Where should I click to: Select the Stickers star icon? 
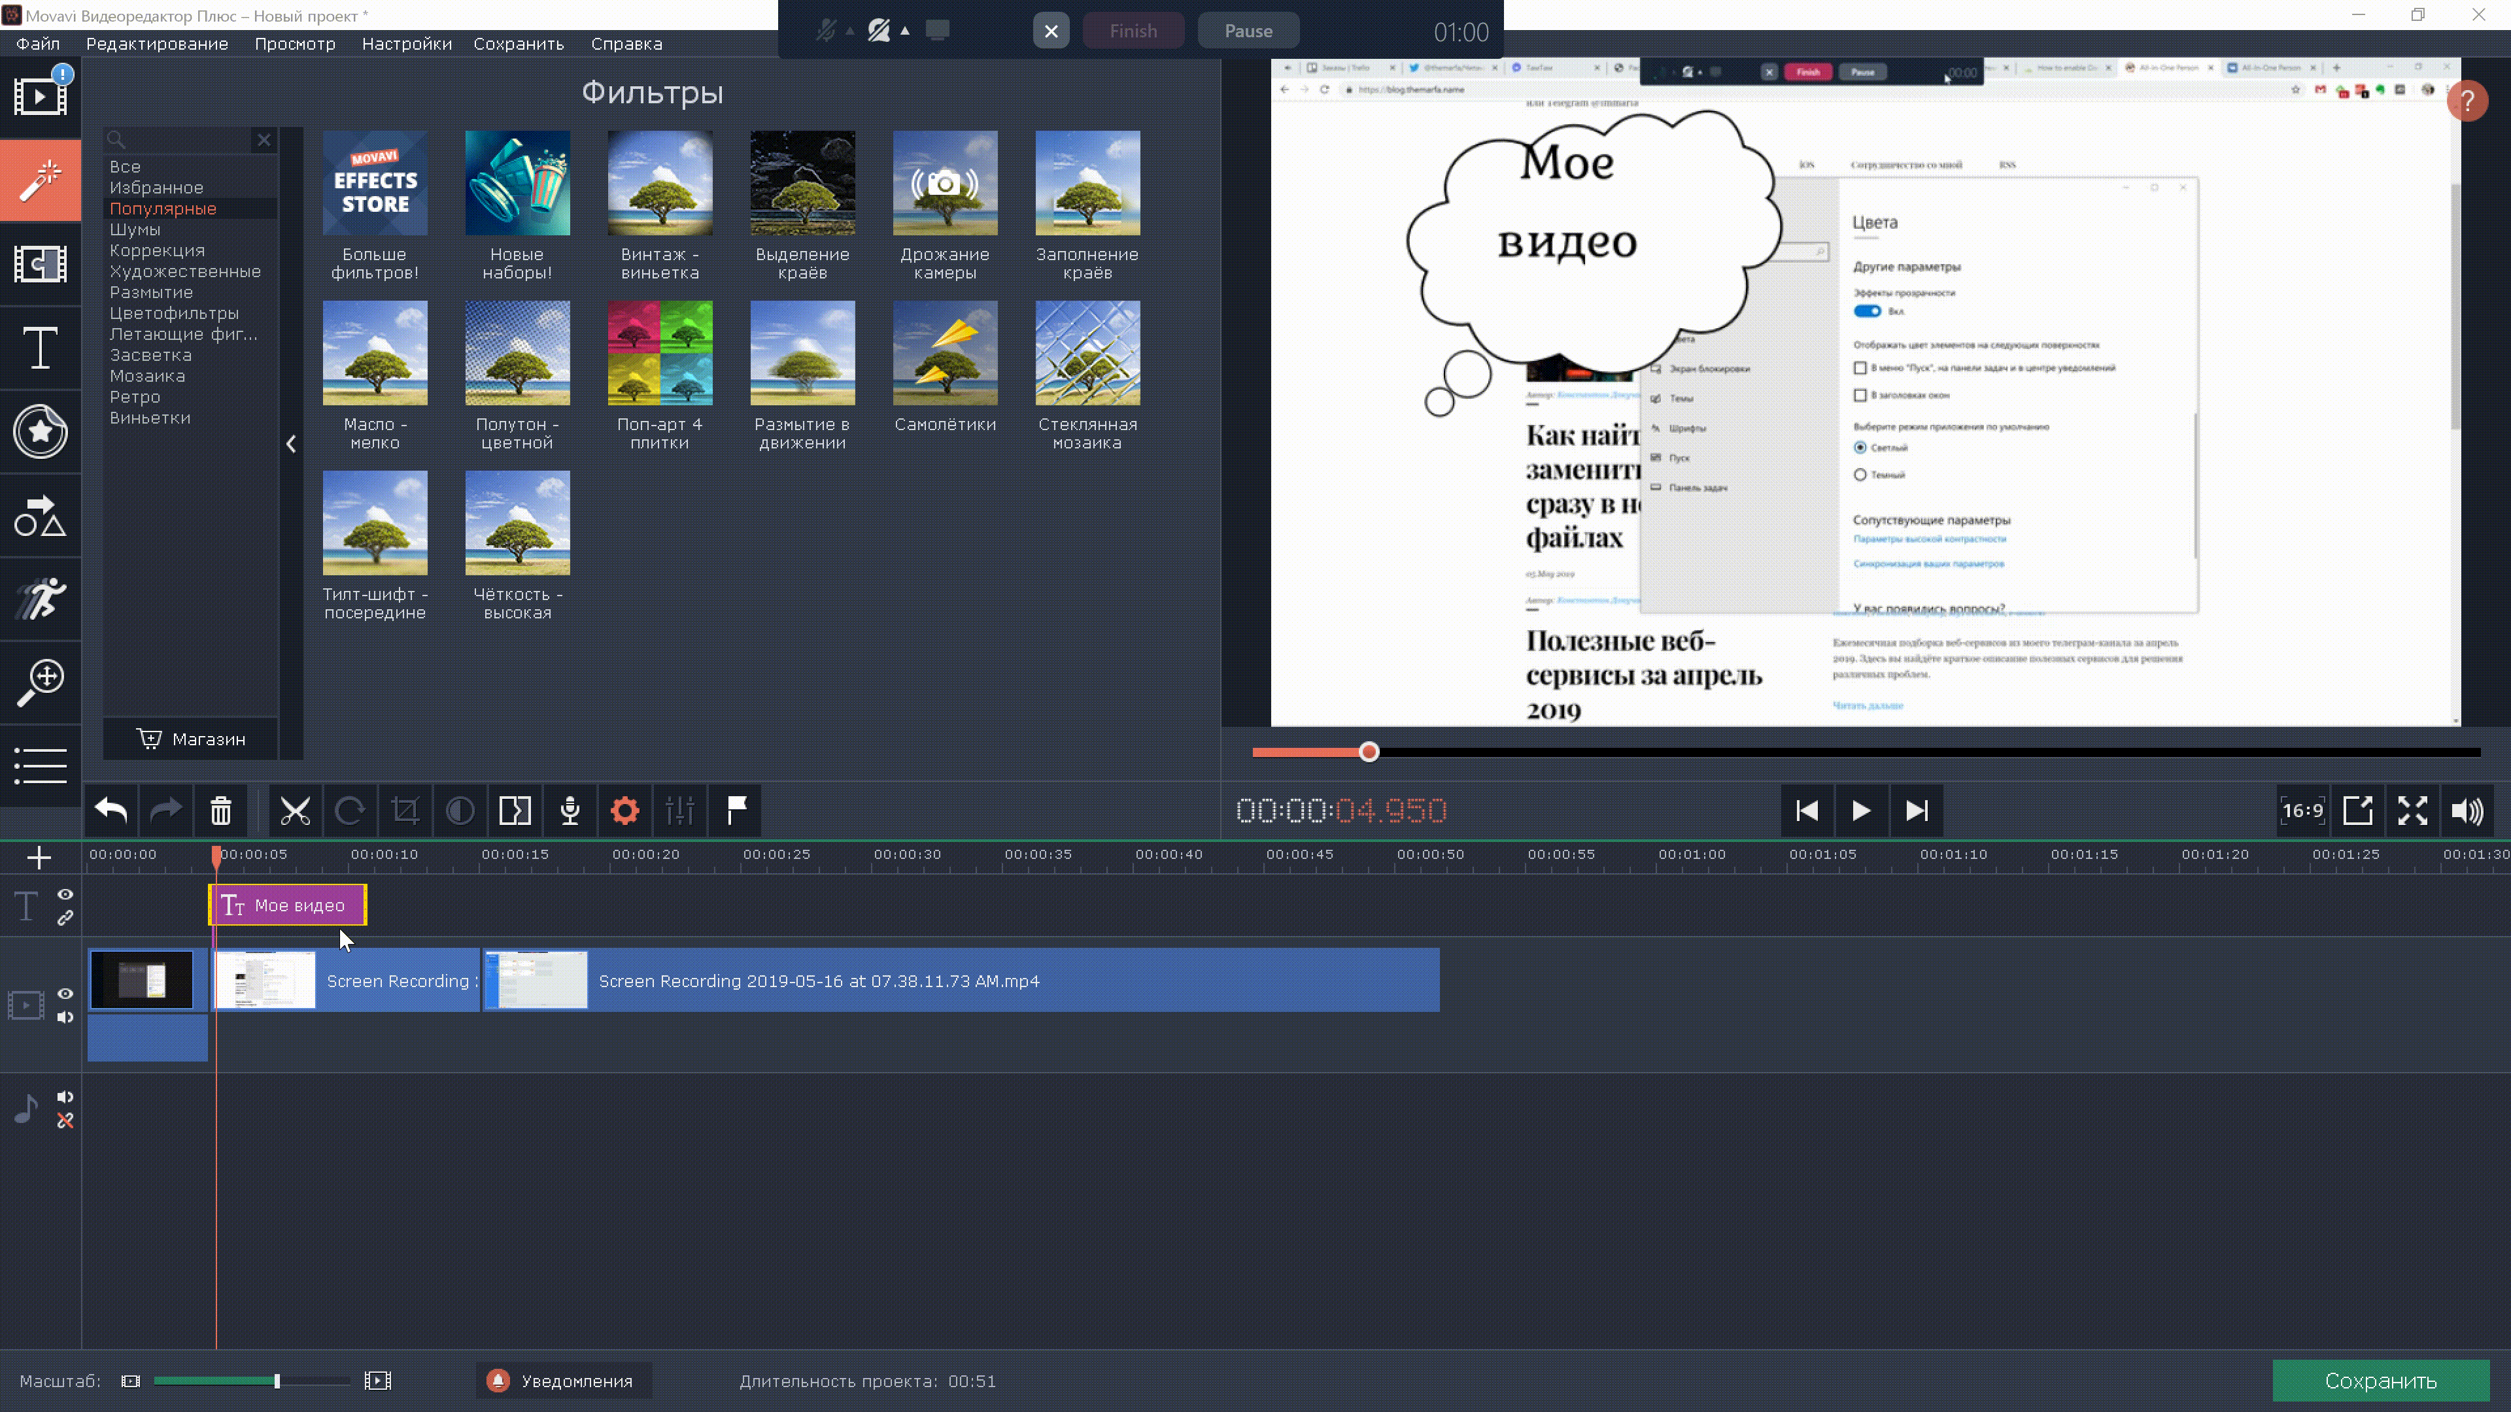[40, 431]
